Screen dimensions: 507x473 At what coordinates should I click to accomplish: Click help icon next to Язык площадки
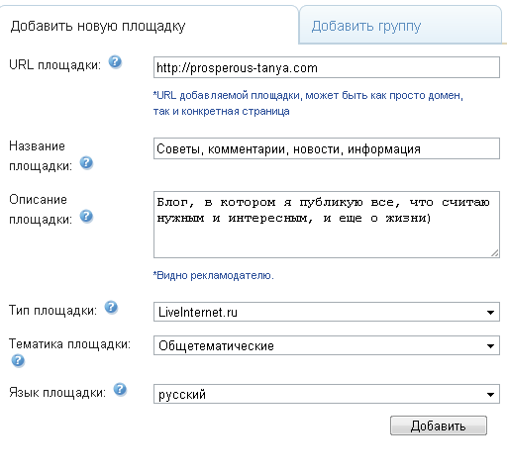(x=120, y=389)
